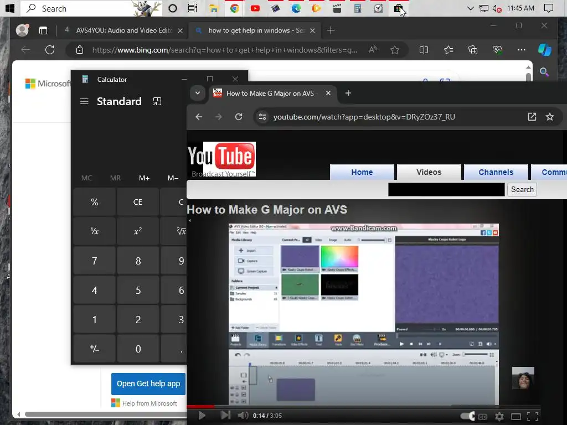Click calculator digit 0 key
The width and height of the screenshot is (567, 425).
click(x=138, y=349)
